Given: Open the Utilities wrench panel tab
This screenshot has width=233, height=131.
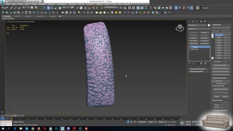Looking at the screenshot, I should [x=209, y=22].
